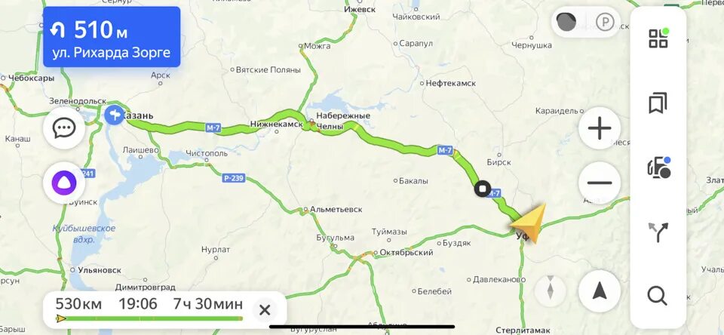This screenshot has width=724, height=335.
Task: Zoom out with the minus button
Action: [600, 183]
